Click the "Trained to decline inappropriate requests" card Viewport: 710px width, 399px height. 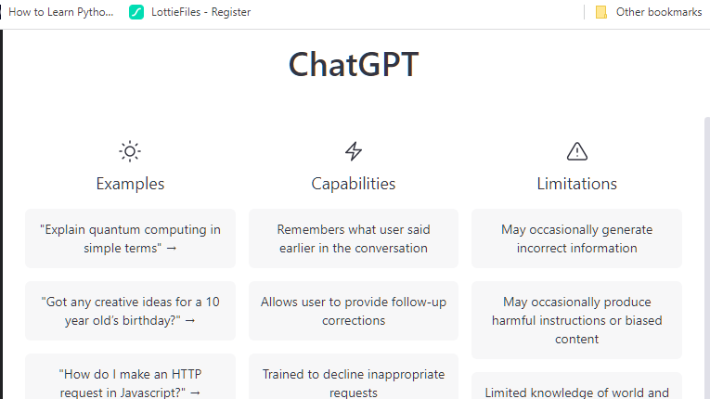354,382
